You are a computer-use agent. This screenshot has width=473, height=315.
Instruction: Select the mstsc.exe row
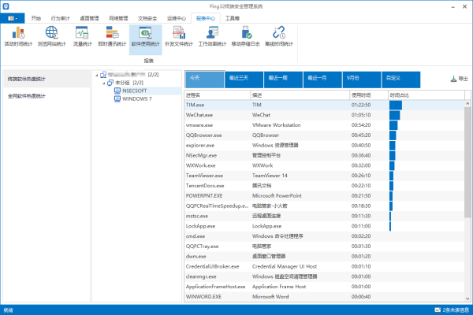pos(324,216)
